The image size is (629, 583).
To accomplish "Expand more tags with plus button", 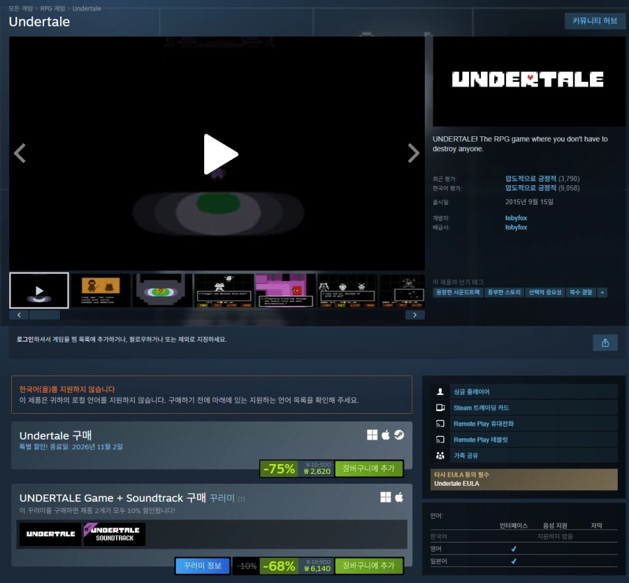I will [x=602, y=292].
